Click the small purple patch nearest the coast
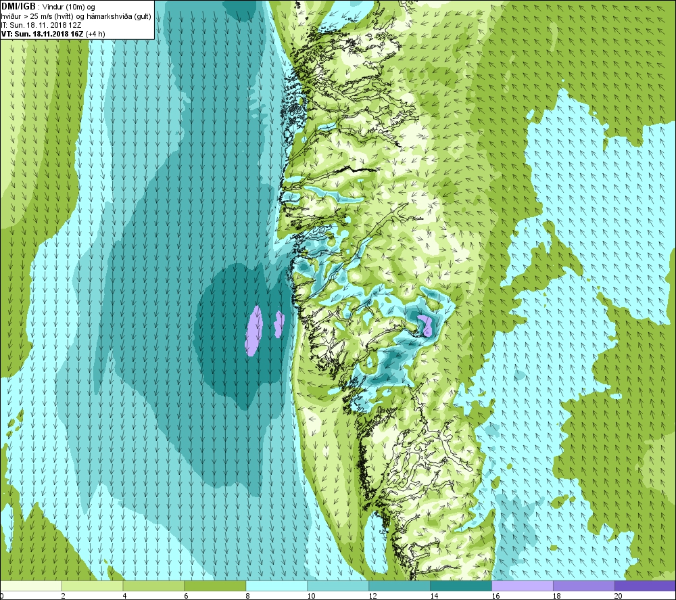 pyautogui.click(x=279, y=323)
